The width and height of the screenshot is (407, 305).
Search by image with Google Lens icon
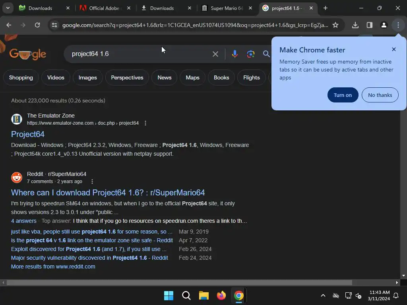click(250, 54)
